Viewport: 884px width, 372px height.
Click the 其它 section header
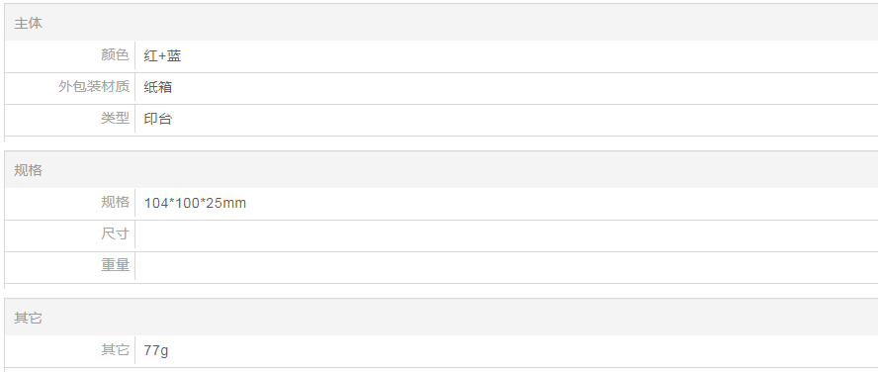pyautogui.click(x=29, y=319)
